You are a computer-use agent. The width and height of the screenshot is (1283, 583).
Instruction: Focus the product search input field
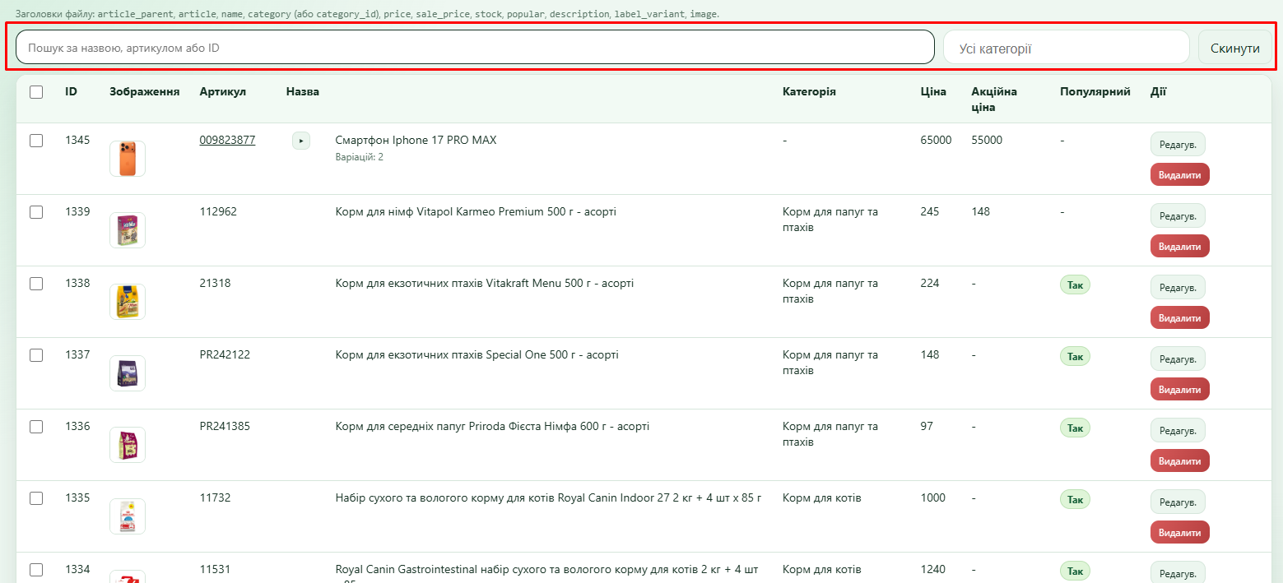tap(475, 47)
